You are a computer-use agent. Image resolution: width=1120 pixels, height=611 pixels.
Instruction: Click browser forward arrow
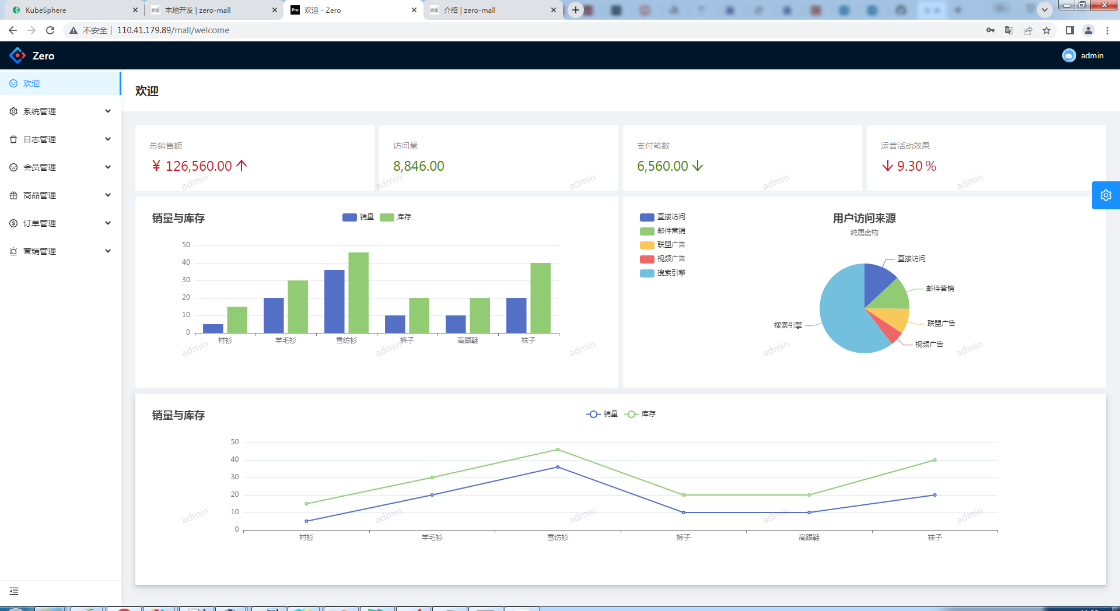click(32, 30)
